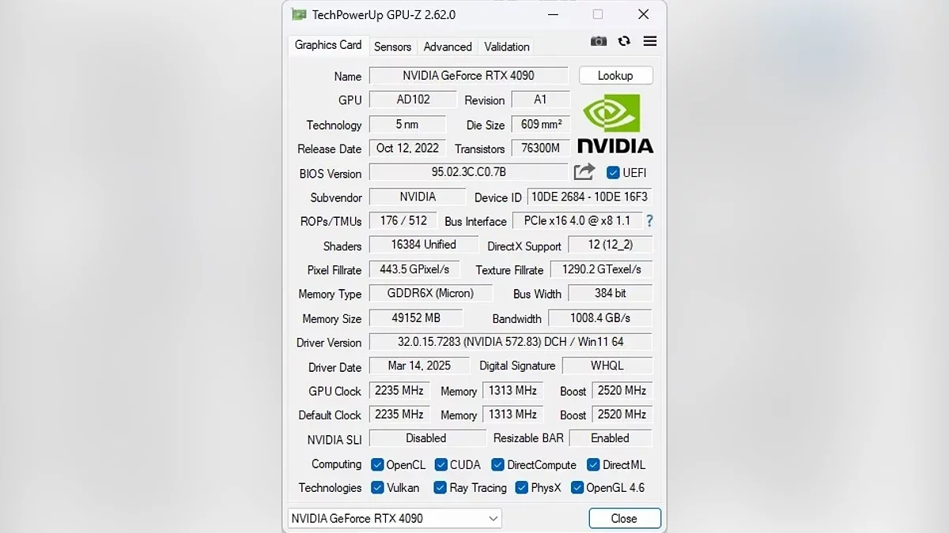Image resolution: width=949 pixels, height=533 pixels.
Task: Click the NVIDIA SLI value Disabled
Action: point(427,438)
